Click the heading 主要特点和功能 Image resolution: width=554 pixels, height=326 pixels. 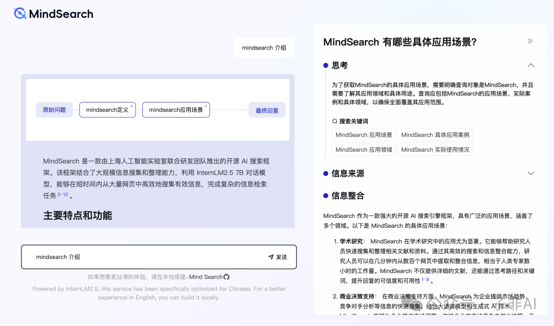click(x=78, y=215)
